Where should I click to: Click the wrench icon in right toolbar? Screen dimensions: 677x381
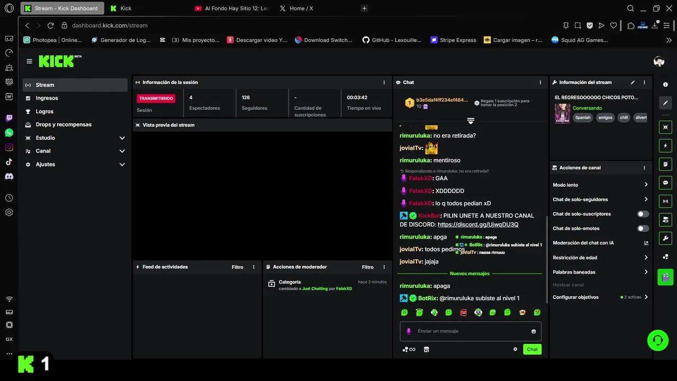[x=665, y=238]
